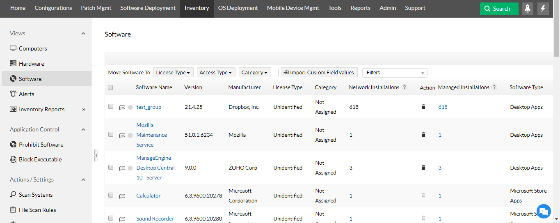560x223 pixels.
Task: Open the live chat bubble
Action: pos(544,212)
